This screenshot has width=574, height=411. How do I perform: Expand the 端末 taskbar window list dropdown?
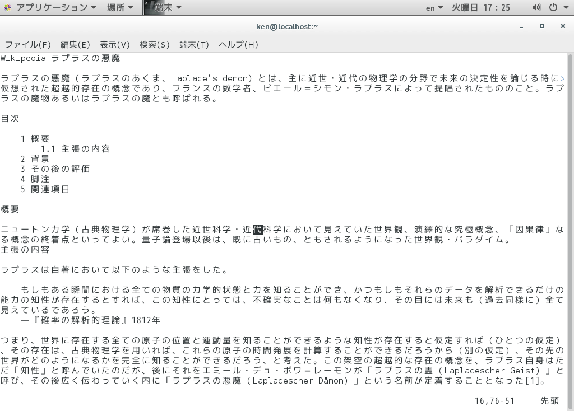(178, 7)
